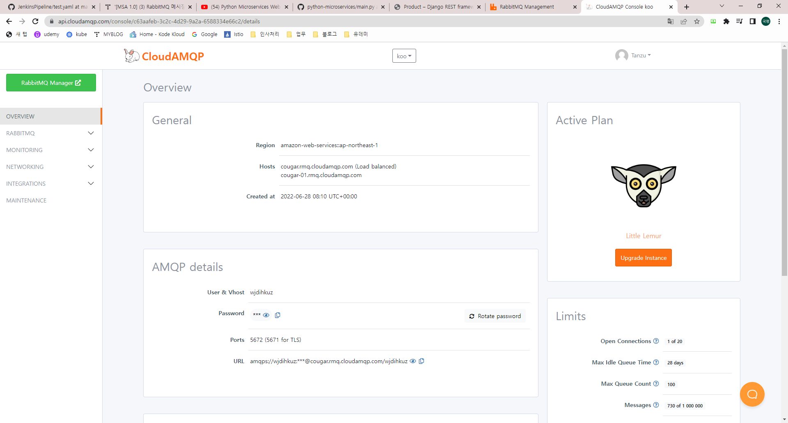Image resolution: width=788 pixels, height=423 pixels.
Task: Click the CloudAMQP logo
Action: (164, 56)
